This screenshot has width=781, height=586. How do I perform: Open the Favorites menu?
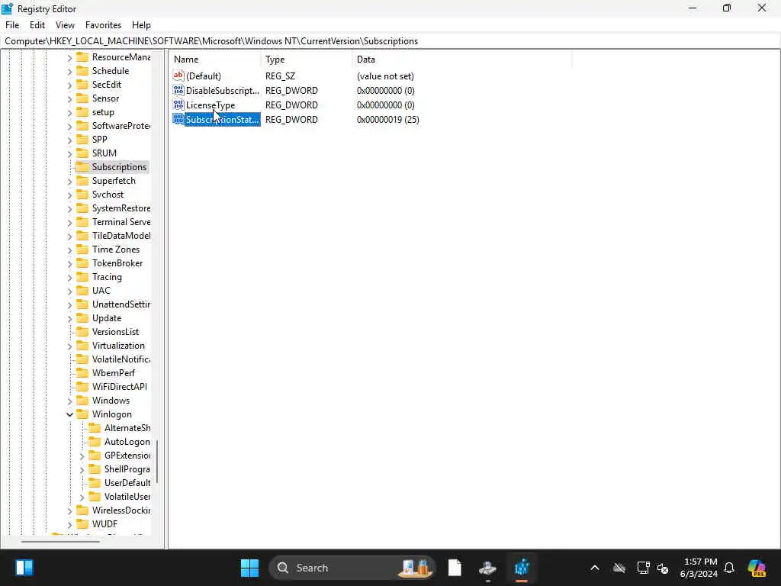tap(103, 25)
